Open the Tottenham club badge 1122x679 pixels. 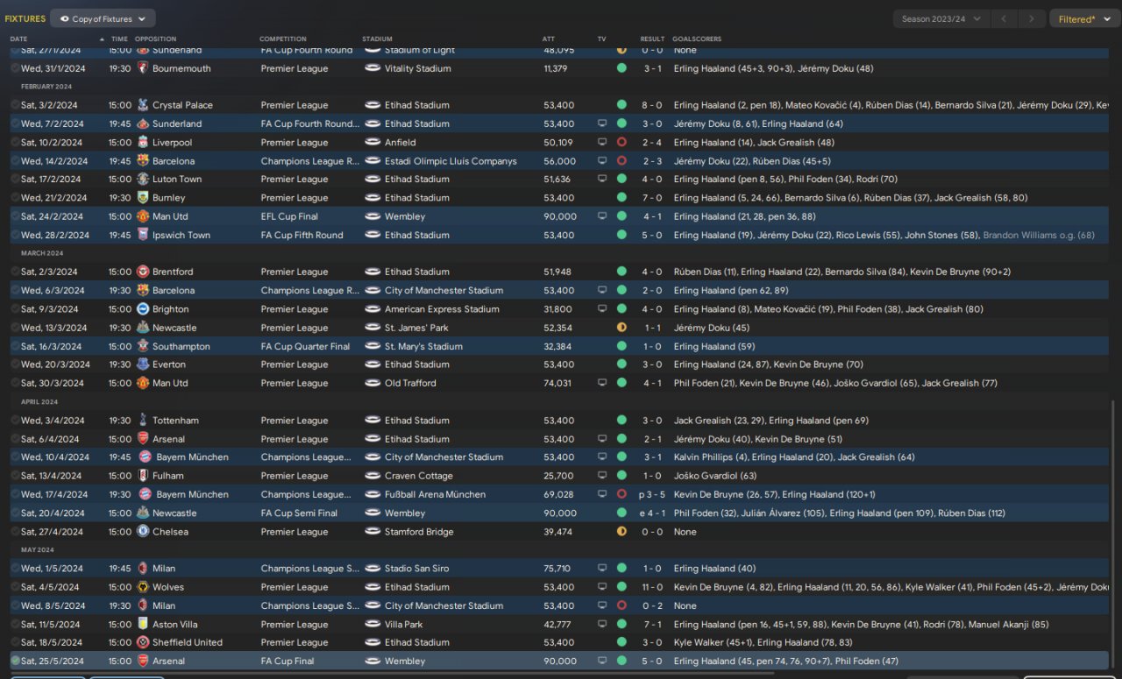[x=143, y=421]
